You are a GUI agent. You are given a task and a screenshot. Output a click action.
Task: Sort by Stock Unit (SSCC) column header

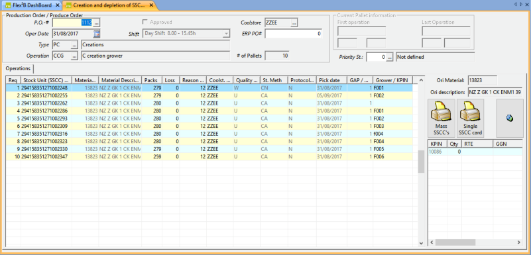click(x=46, y=81)
